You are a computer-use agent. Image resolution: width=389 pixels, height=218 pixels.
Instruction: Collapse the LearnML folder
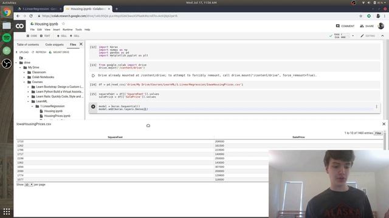(29, 101)
